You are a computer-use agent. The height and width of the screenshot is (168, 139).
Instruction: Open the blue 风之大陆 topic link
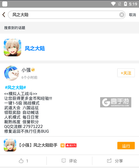[x=35, y=48]
